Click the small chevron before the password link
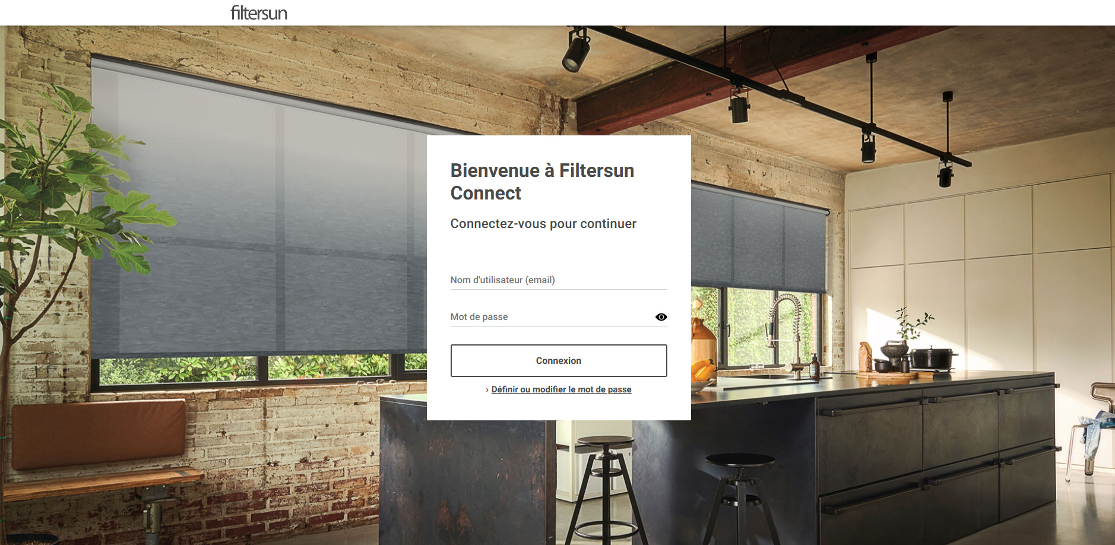 [x=487, y=390]
